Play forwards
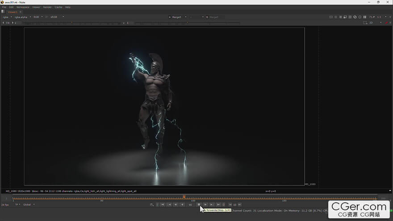Image resolution: width=393 pixels, height=221 pixels. pos(205,205)
